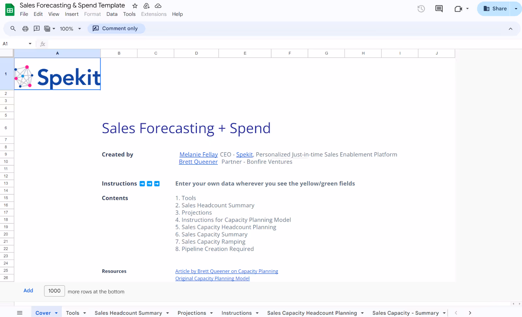The width and height of the screenshot is (522, 317).
Task: Start a Meet call camera icon
Action: (x=458, y=9)
